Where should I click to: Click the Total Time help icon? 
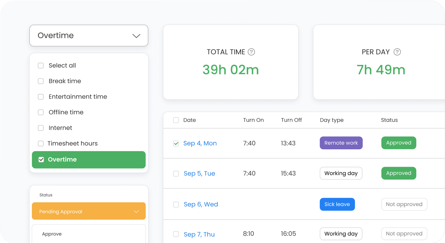[251, 52]
